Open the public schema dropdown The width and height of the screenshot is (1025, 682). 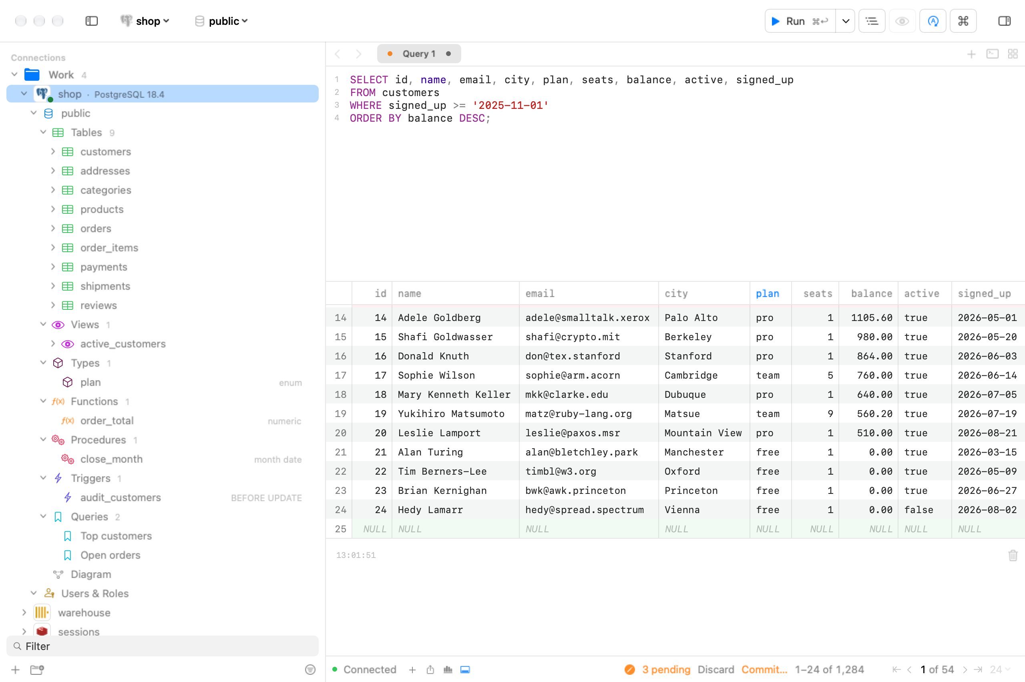pos(221,21)
